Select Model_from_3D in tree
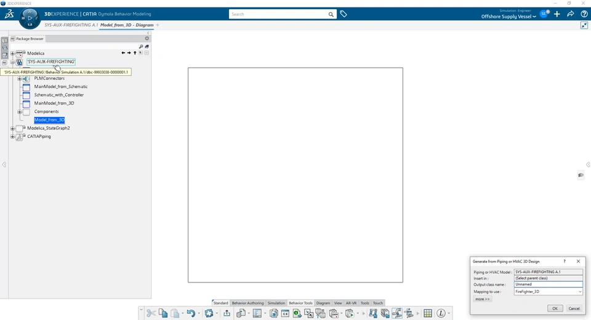 49,120
